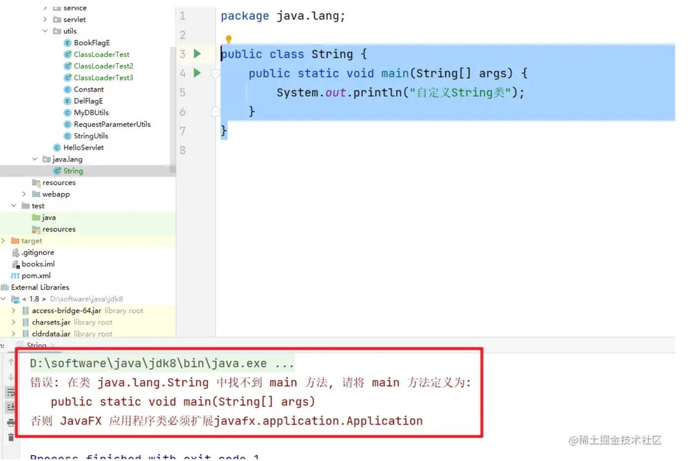Expand the webapp folder
The width and height of the screenshot is (691, 461).
pyautogui.click(x=24, y=194)
